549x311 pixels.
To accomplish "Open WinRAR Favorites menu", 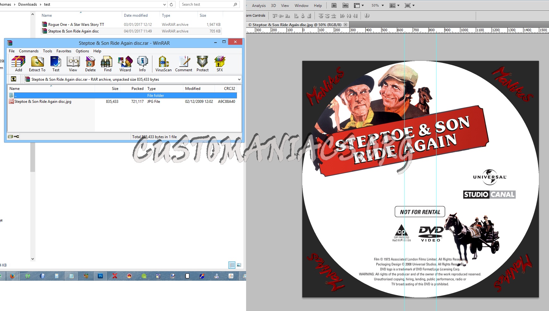I will point(64,51).
